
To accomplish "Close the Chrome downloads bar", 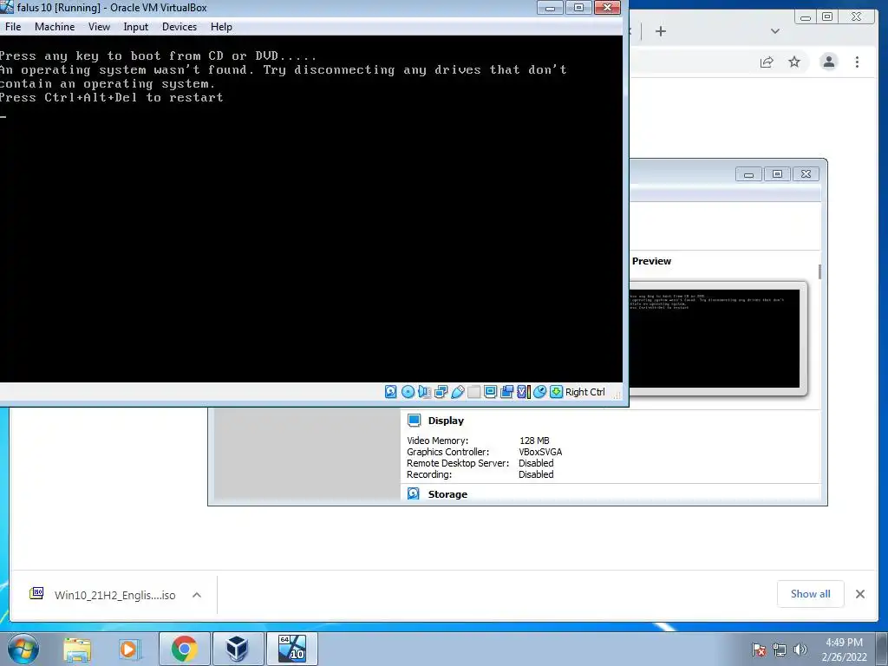I will (859, 594).
